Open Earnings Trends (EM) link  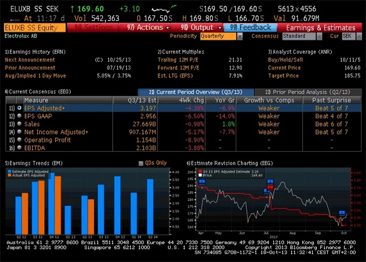pyautogui.click(x=34, y=163)
